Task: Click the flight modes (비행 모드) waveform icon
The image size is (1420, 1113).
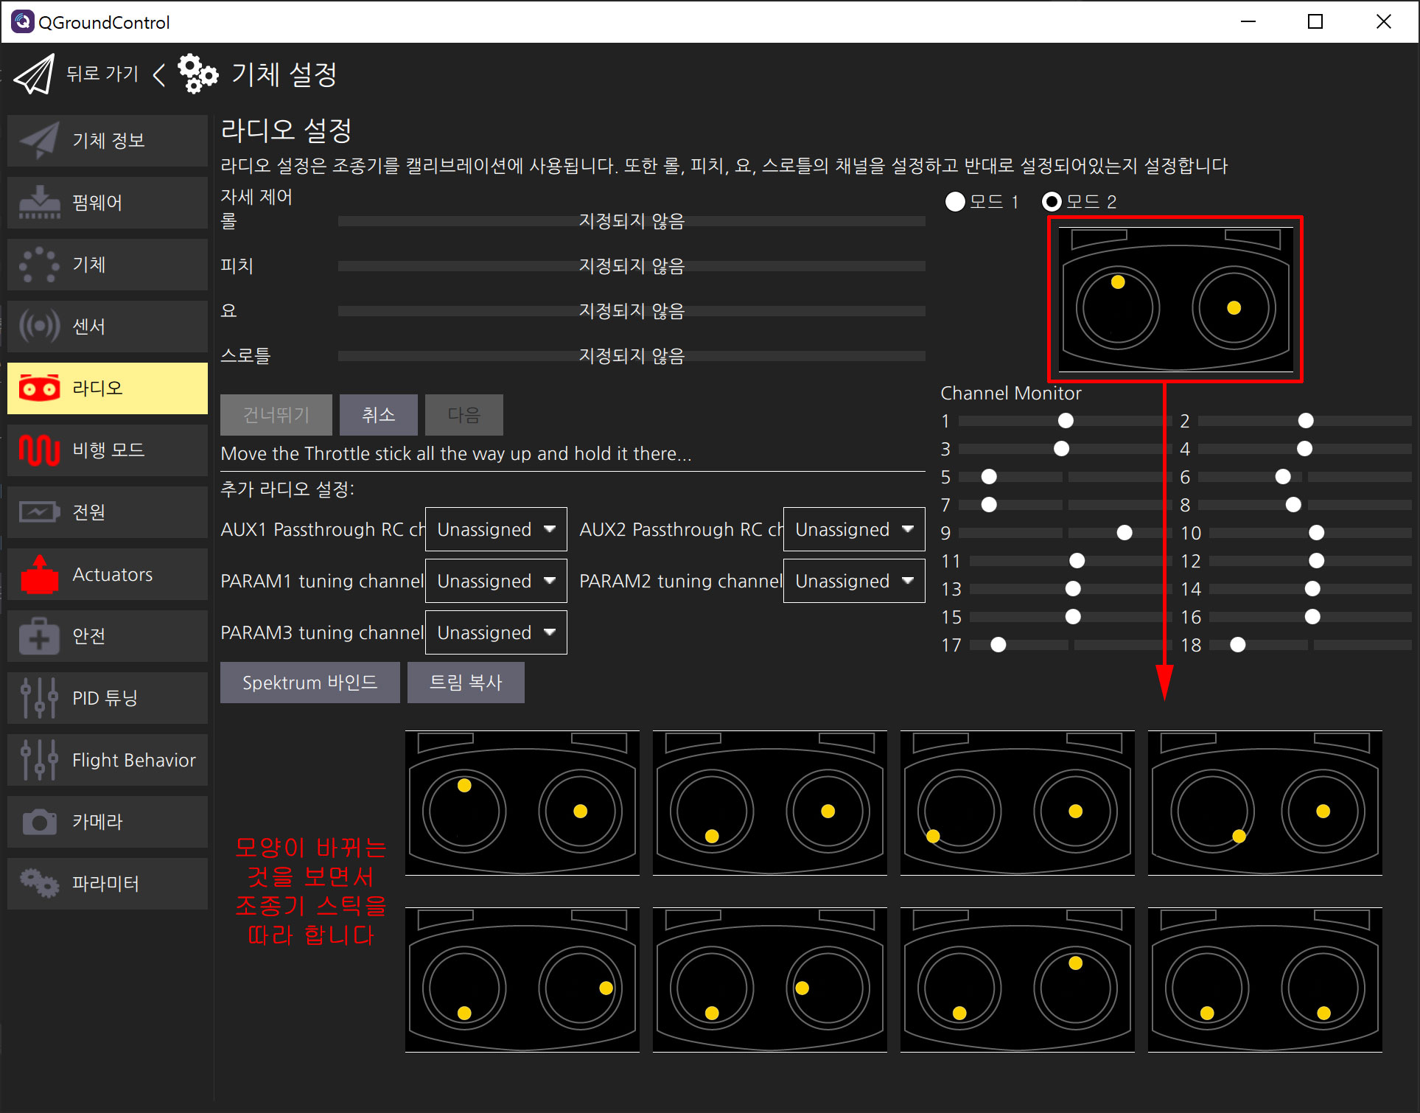Action: click(x=40, y=450)
